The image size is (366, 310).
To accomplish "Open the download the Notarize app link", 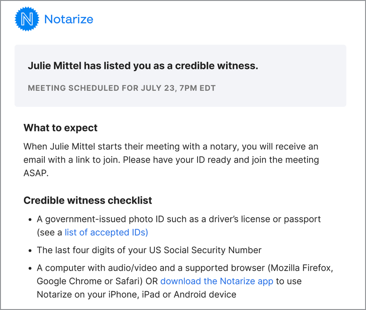I will click(217, 281).
